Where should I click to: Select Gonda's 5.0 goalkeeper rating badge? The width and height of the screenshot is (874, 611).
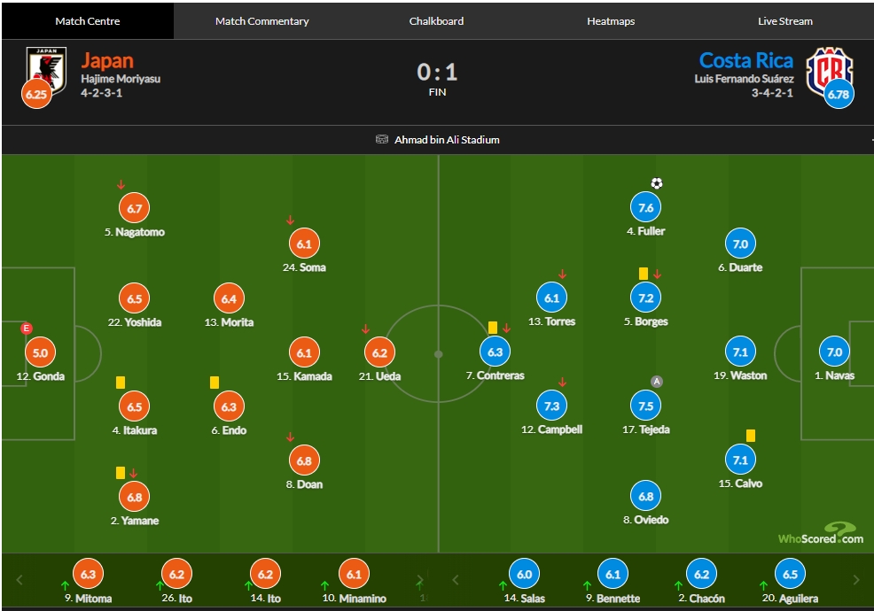pyautogui.click(x=40, y=352)
